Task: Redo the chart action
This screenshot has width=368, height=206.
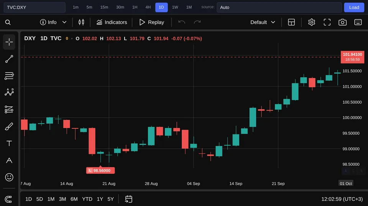Action: pyautogui.click(x=197, y=22)
